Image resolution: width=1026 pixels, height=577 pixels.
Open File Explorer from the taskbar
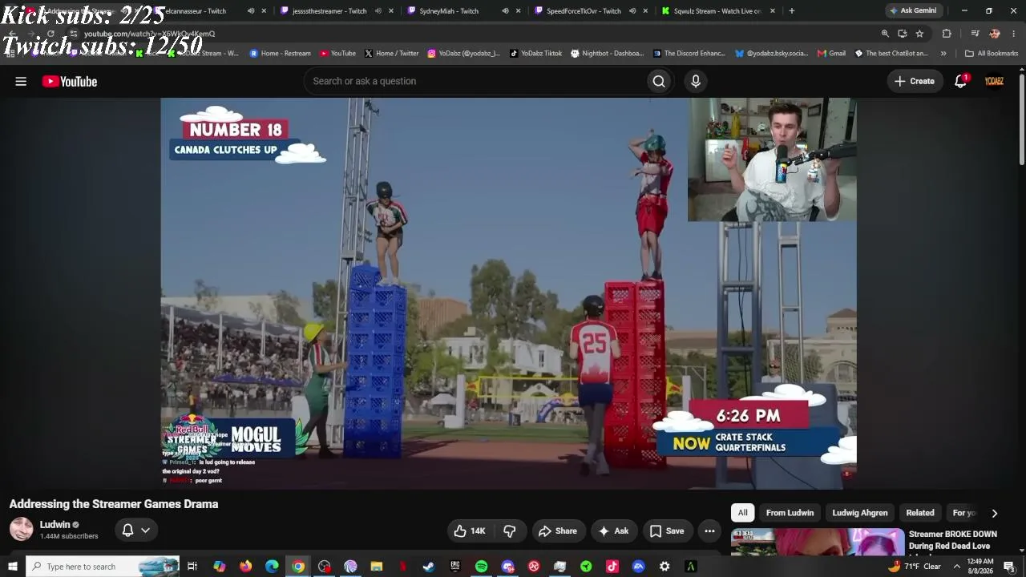point(377,567)
